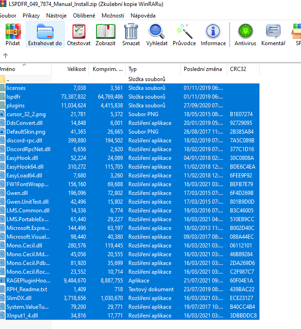Viewport: 301px width, 329px height.
Task: Click the Zobrazit (View) book icon
Action: coord(106,31)
